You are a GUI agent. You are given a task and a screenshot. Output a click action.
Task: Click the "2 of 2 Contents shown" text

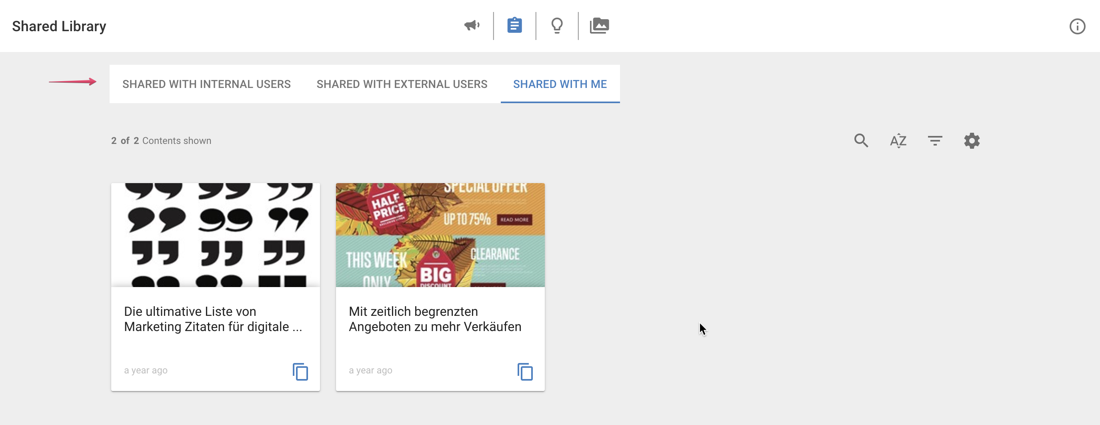[x=161, y=141]
